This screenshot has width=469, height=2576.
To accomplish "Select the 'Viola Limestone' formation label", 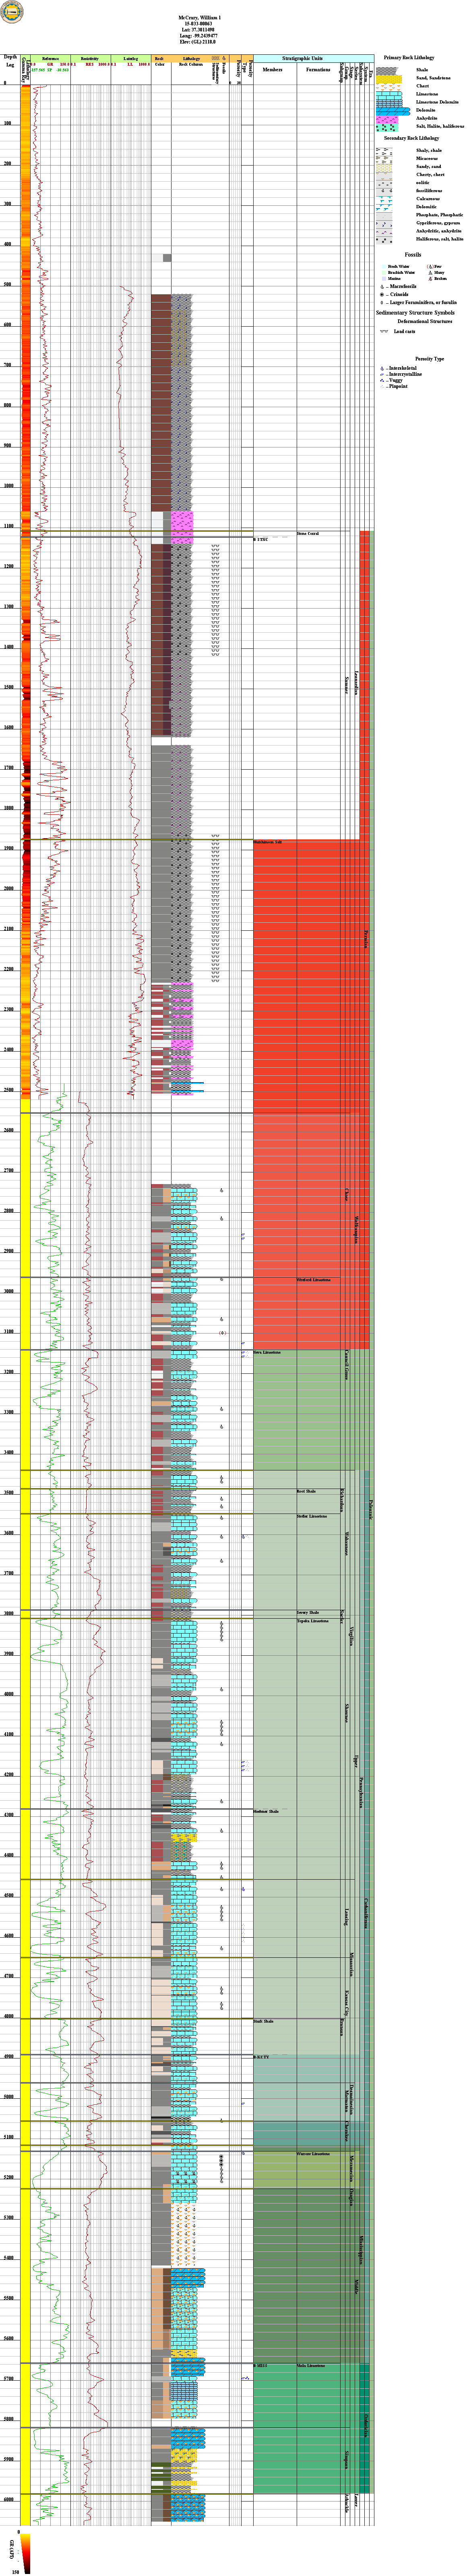I will (312, 2366).
